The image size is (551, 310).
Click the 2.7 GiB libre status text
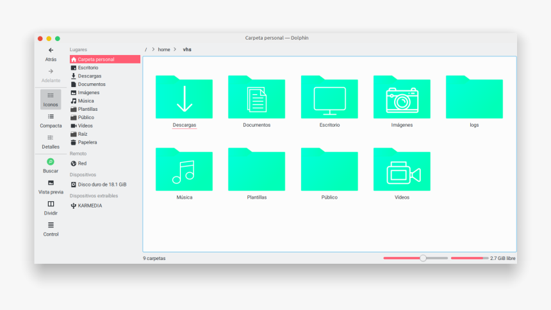tap(503, 258)
